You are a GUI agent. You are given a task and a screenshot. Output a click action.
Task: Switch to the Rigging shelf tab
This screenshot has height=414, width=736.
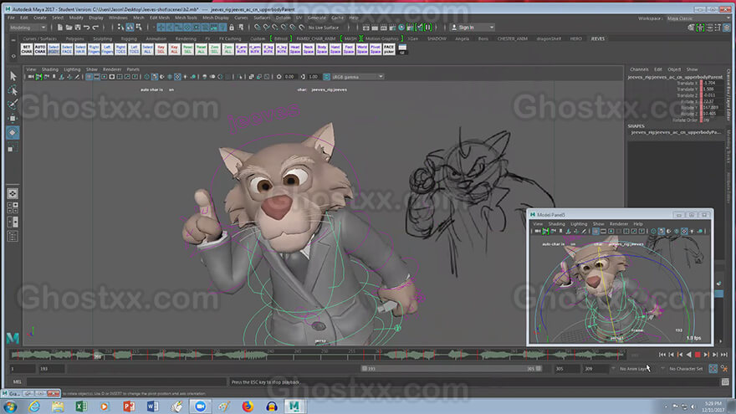pos(129,39)
